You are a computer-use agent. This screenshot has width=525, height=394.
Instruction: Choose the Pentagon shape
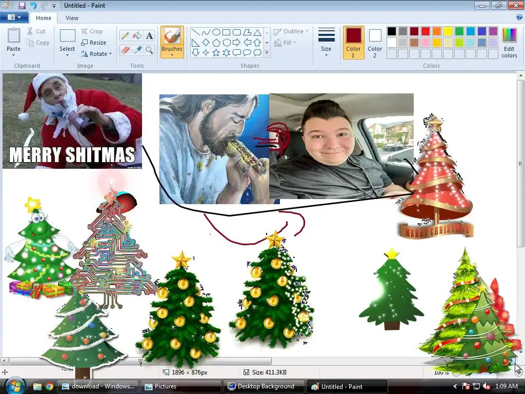click(x=216, y=43)
